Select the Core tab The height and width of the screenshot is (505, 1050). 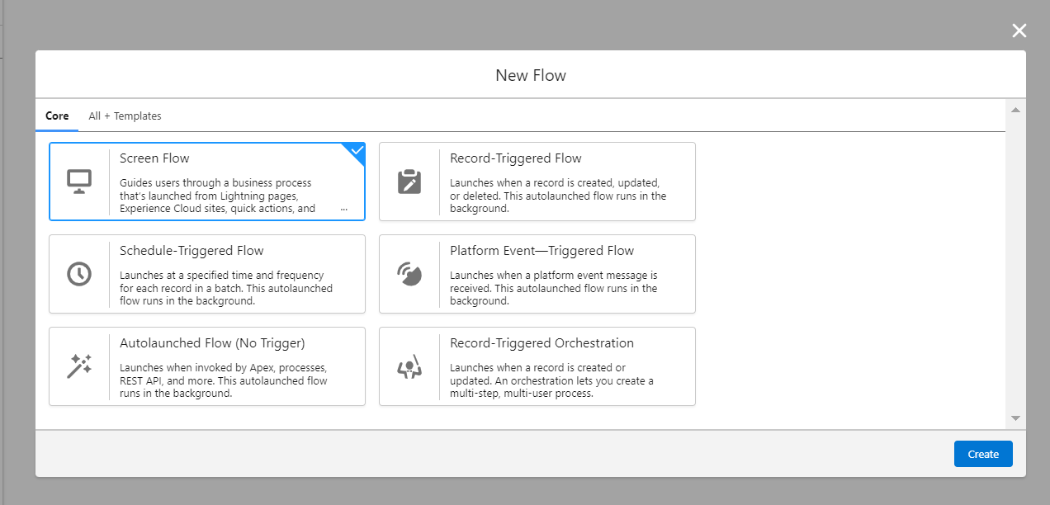coord(57,116)
